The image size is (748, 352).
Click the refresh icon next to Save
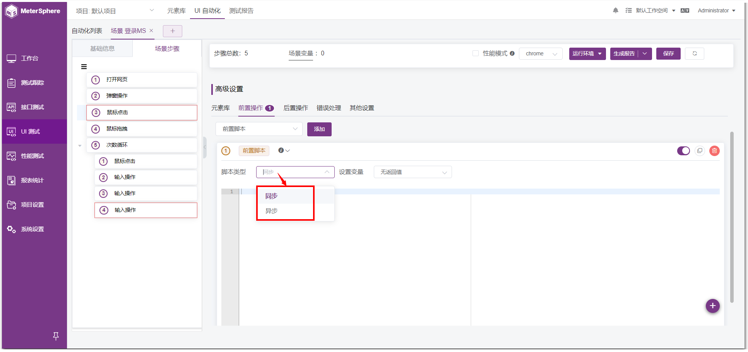coord(695,53)
